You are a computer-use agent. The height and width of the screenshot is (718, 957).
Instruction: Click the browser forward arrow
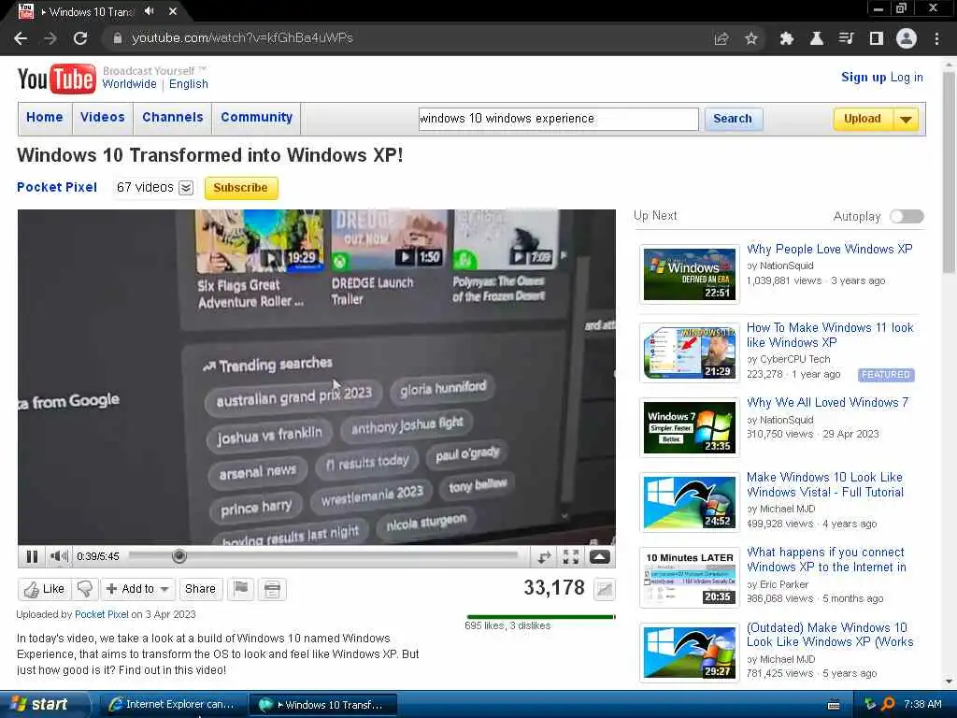pyautogui.click(x=50, y=38)
